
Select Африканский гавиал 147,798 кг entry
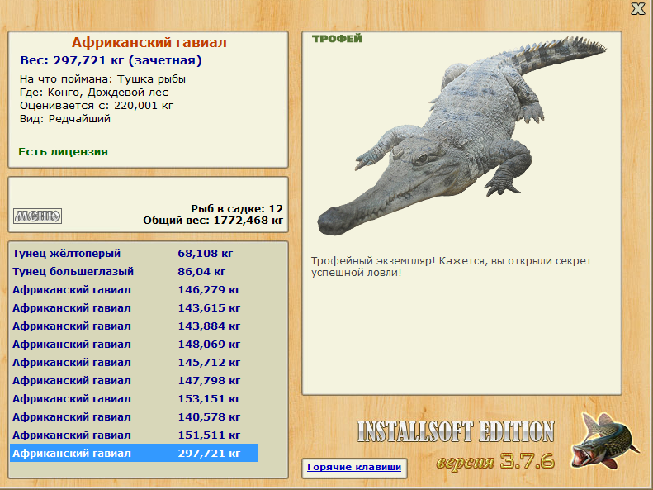134,380
